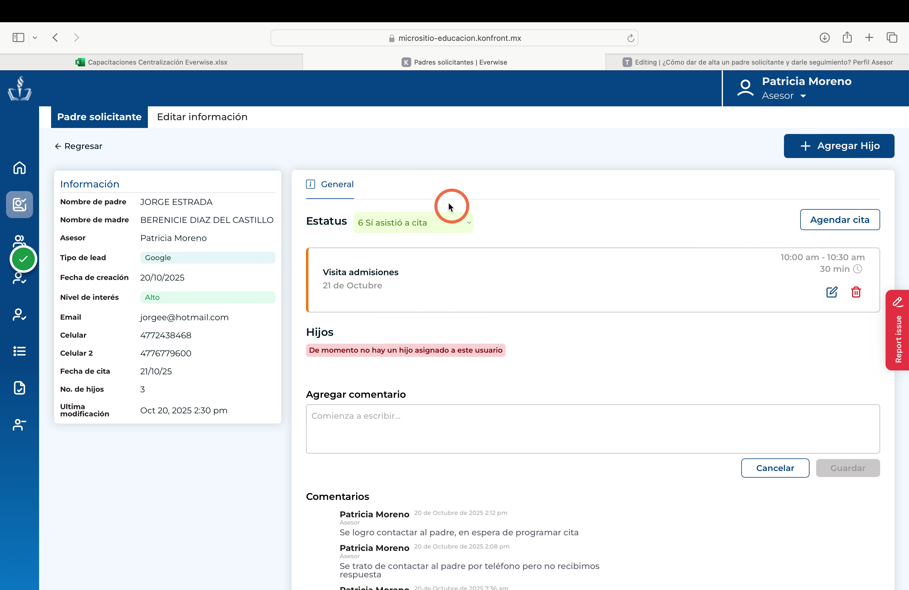Reload the page in address bar
Viewport: 909px width, 590px height.
(631, 38)
